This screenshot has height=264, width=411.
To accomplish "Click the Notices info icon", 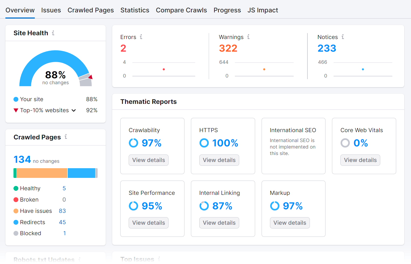I will [342, 37].
